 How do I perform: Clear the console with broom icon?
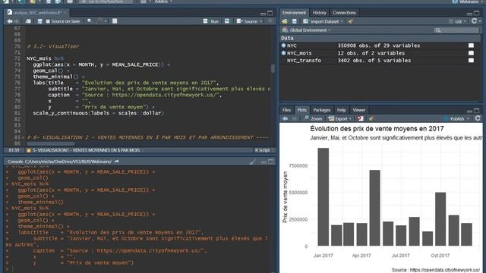point(253,162)
